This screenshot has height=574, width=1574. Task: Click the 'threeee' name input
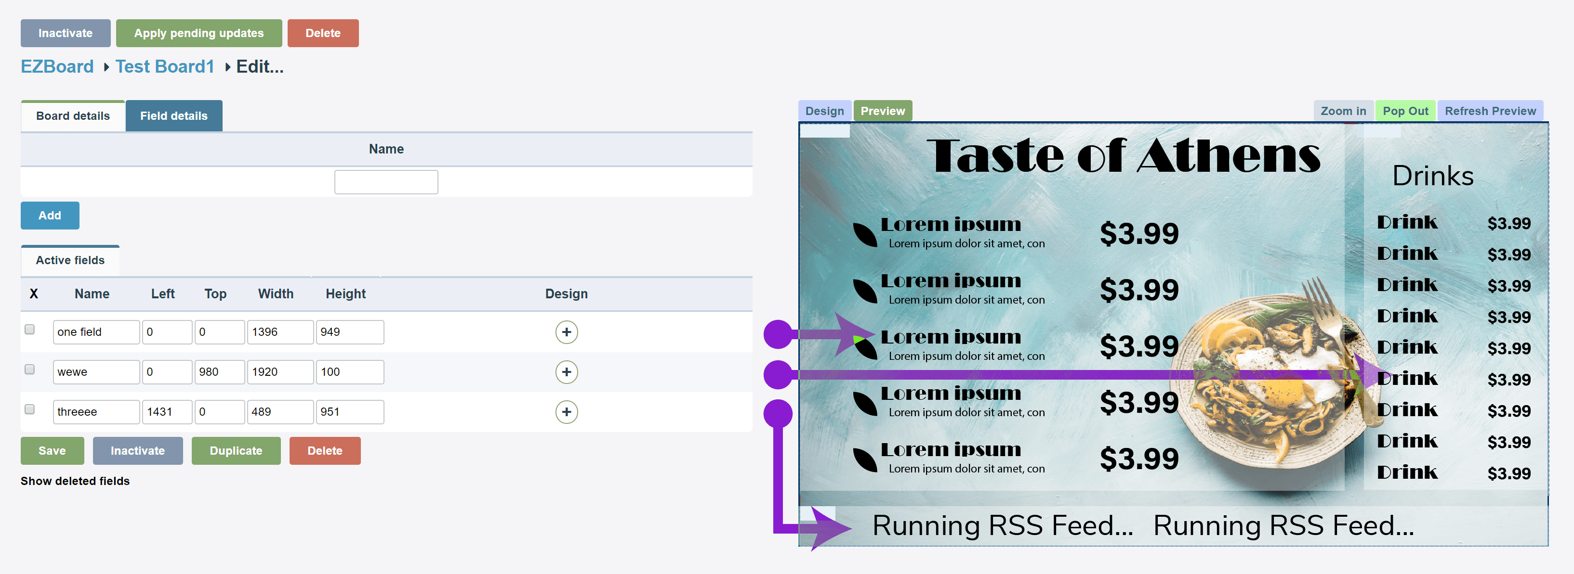pyautogui.click(x=96, y=412)
